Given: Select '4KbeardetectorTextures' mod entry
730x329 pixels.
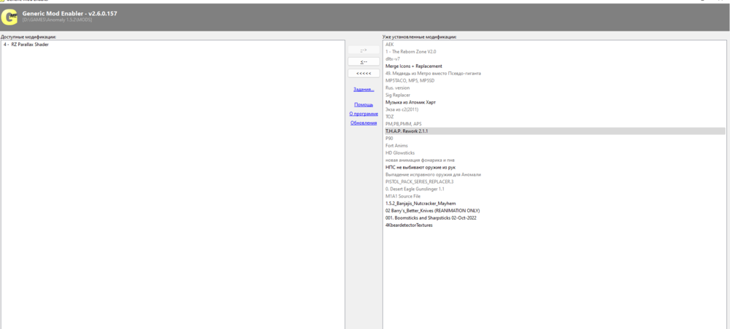Looking at the screenshot, I should pos(409,225).
